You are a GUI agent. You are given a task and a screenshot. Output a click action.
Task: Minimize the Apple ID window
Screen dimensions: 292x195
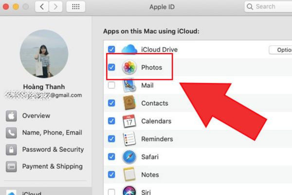click(x=16, y=7)
